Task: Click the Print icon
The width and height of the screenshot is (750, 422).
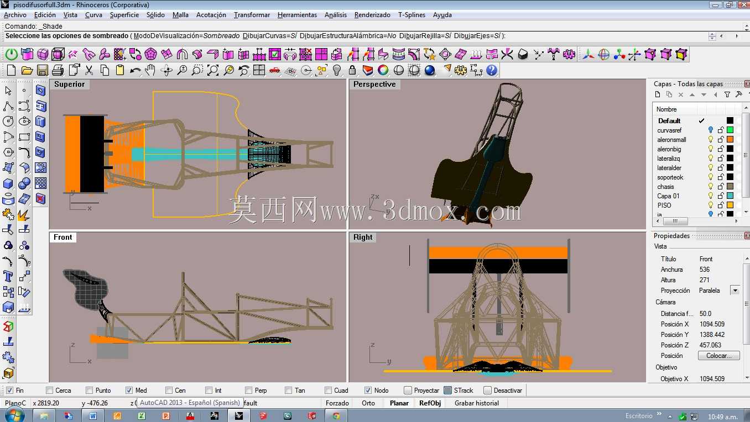Action: (x=58, y=70)
